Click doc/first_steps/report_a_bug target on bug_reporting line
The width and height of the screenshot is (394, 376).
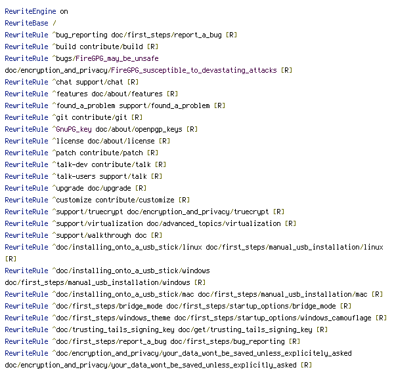(167, 35)
